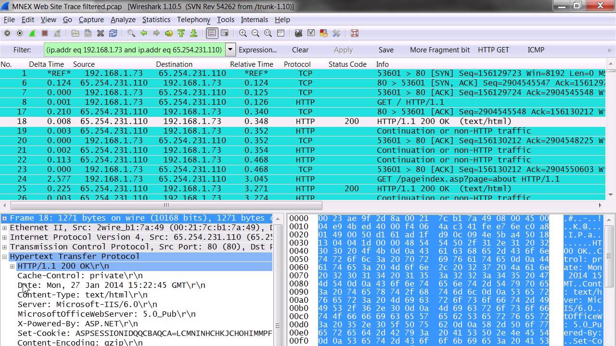Edit capture filters toolbar icon
The width and height of the screenshot is (616, 346).
(299, 33)
